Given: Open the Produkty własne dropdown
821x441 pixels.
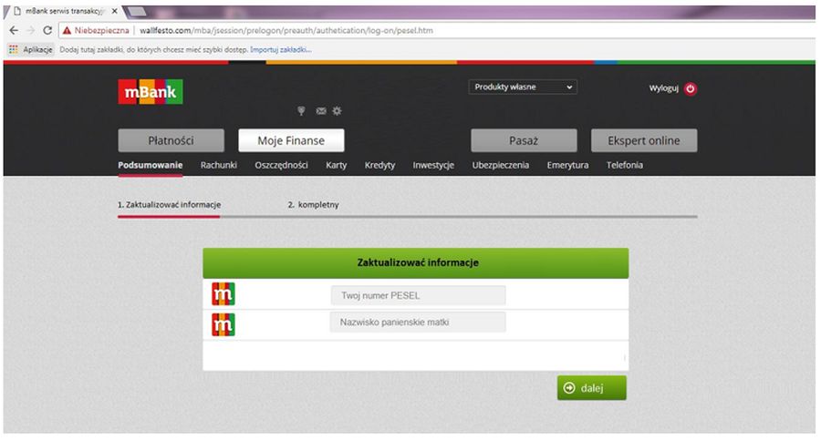Looking at the screenshot, I should tap(523, 87).
